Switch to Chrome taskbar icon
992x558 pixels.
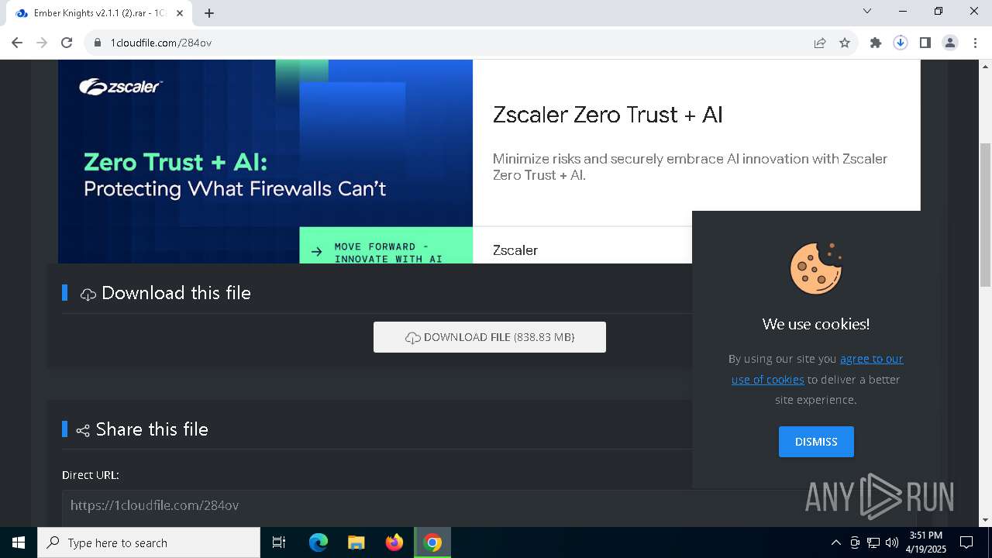point(432,542)
